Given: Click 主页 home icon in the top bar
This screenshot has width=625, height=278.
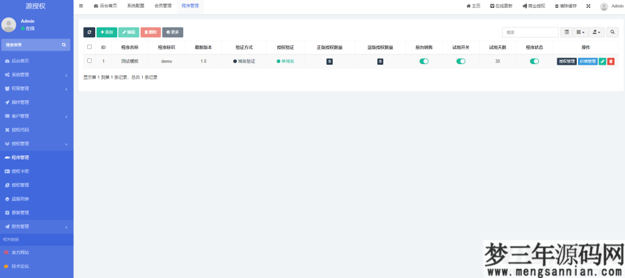Looking at the screenshot, I should [473, 6].
